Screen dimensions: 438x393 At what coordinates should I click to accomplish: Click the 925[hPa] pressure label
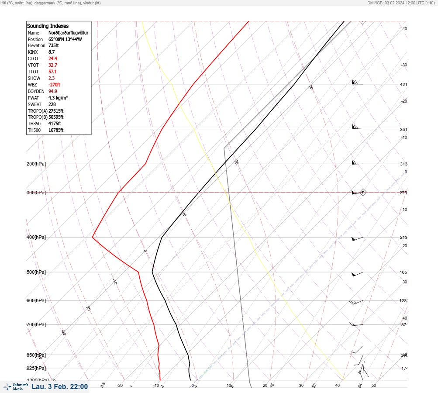[x=36, y=368]
